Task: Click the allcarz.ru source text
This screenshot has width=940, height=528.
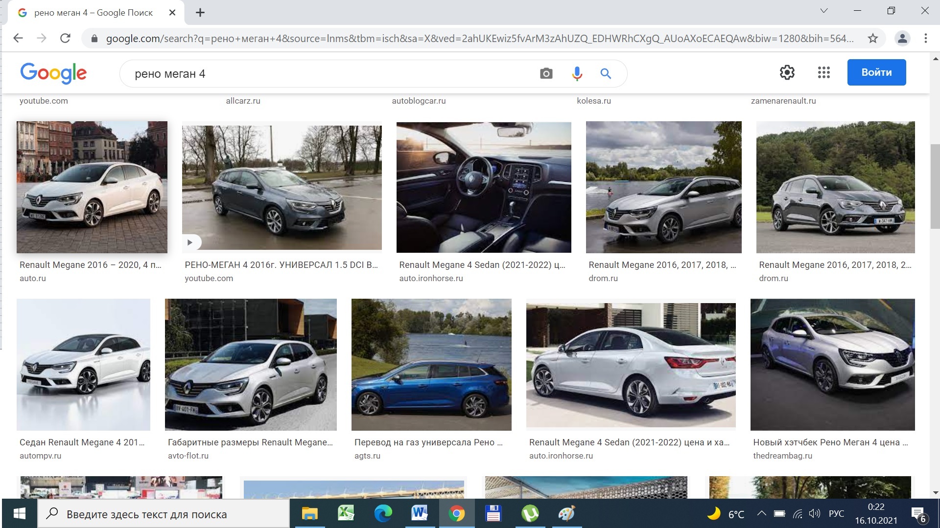Action: (243, 101)
